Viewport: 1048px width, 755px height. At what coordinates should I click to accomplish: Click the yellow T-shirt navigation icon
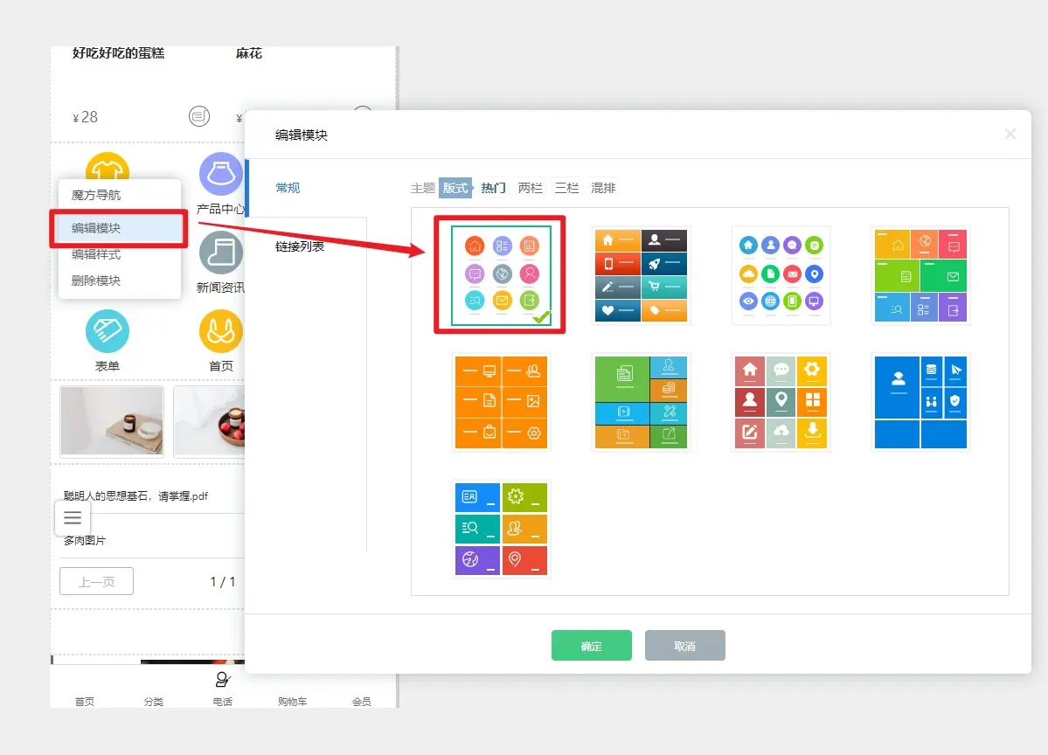pos(108,164)
